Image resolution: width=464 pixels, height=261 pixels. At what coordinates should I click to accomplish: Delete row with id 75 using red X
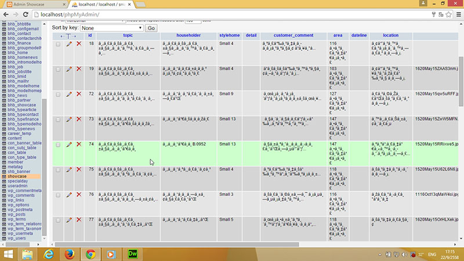coord(79,169)
